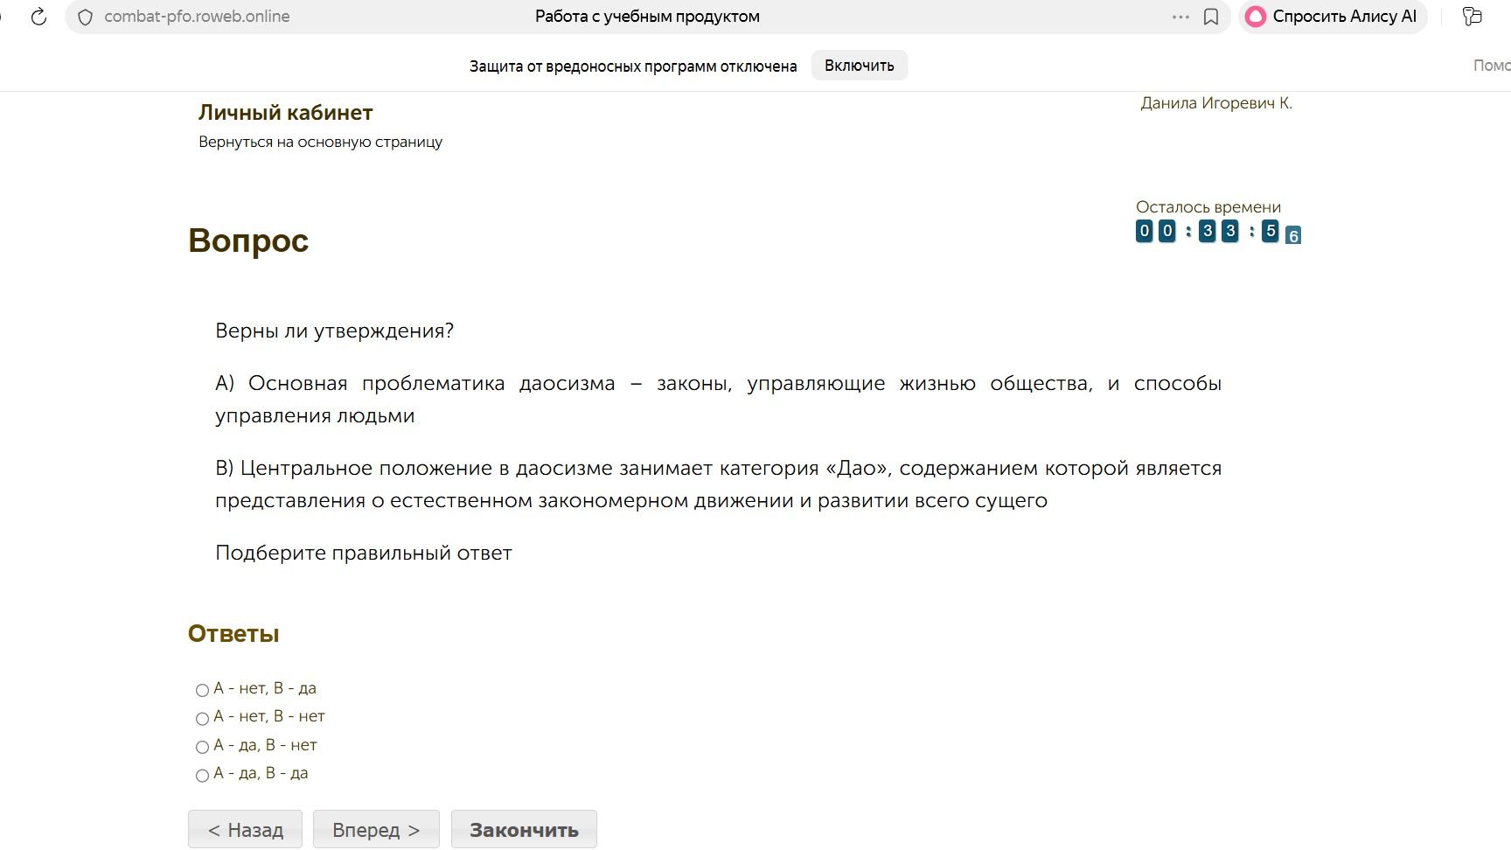This screenshot has width=1511, height=850.
Task: Click the countdown timer digits
Action: (1218, 232)
